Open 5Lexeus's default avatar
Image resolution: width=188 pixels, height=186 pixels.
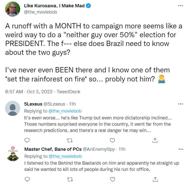pyautogui.click(x=13, y=108)
